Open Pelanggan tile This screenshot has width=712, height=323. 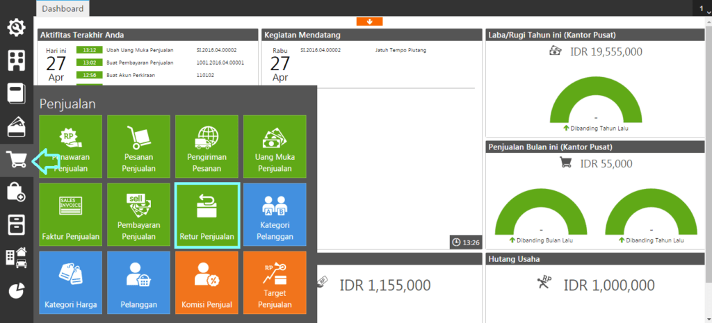tap(139, 282)
